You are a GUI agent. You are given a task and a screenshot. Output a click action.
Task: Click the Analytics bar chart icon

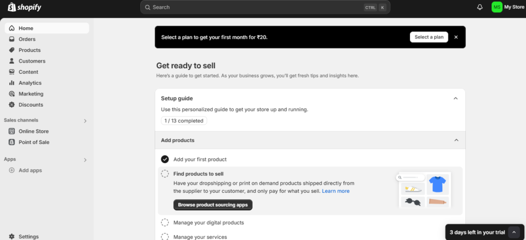pos(12,83)
